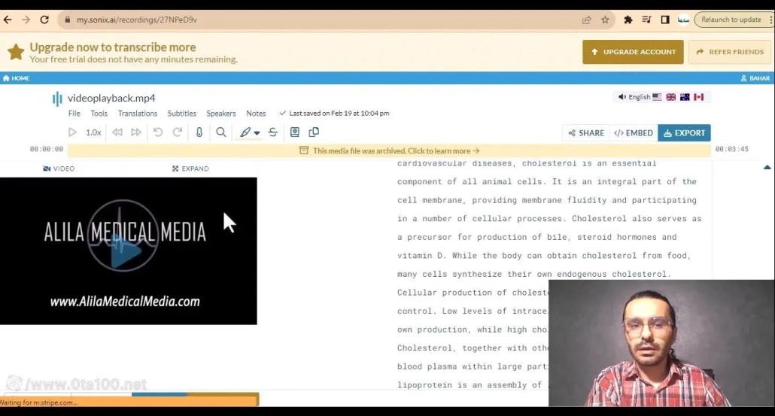This screenshot has height=416, width=775.
Task: Select the highlighter pen tool
Action: pos(245,132)
